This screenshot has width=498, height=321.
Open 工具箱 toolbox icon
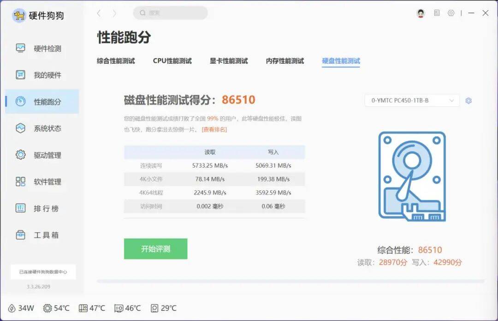coord(20,235)
